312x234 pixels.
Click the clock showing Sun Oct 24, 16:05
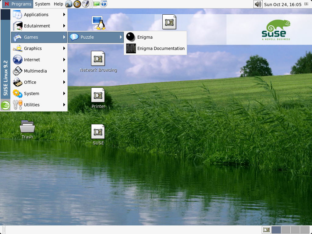click(x=282, y=4)
